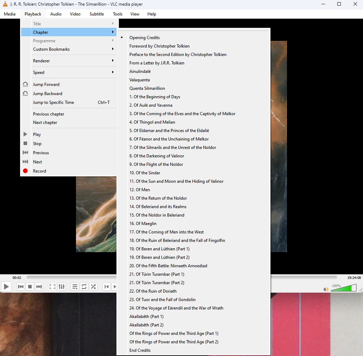The height and width of the screenshot is (356, 363).
Task: Select chapter 8. Of the Darkening of Valinor
Action: pos(193,156)
